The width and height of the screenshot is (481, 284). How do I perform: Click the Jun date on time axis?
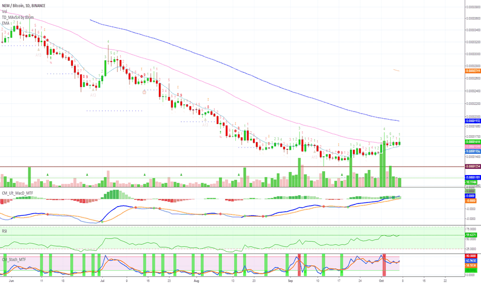(x=12, y=280)
